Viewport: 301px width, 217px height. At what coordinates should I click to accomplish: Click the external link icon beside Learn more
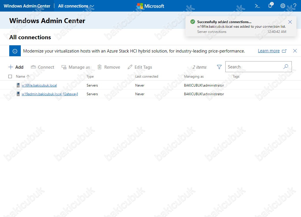(x=284, y=51)
